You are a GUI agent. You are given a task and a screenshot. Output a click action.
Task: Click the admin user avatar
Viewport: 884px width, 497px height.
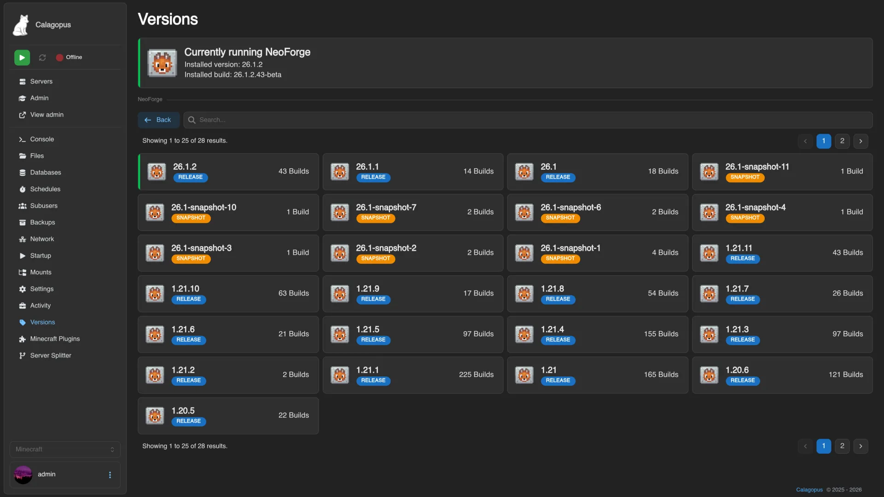coord(23,474)
